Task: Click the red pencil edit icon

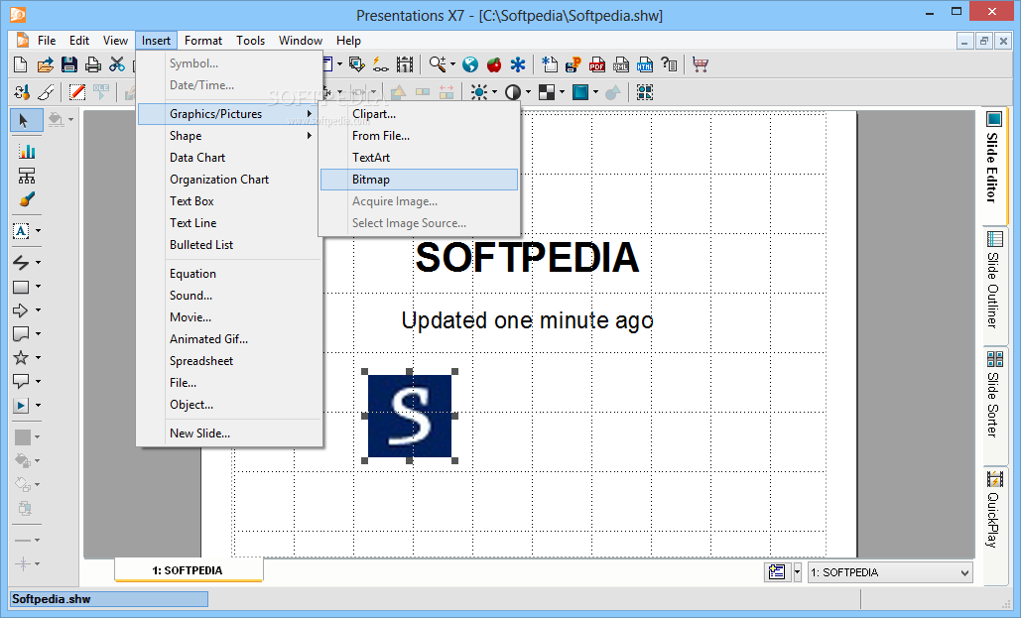Action: (76, 92)
